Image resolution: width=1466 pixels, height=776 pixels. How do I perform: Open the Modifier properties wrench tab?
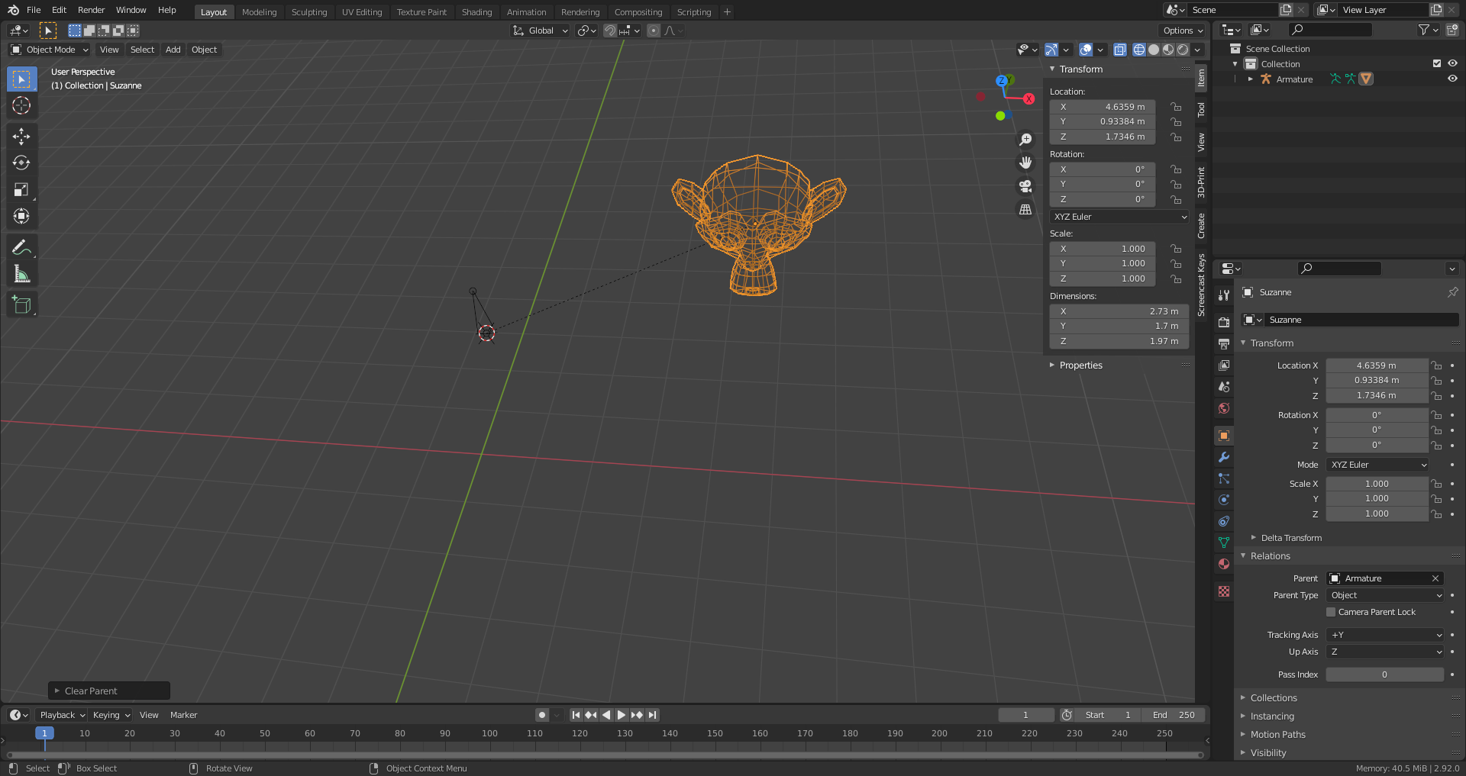1224,457
